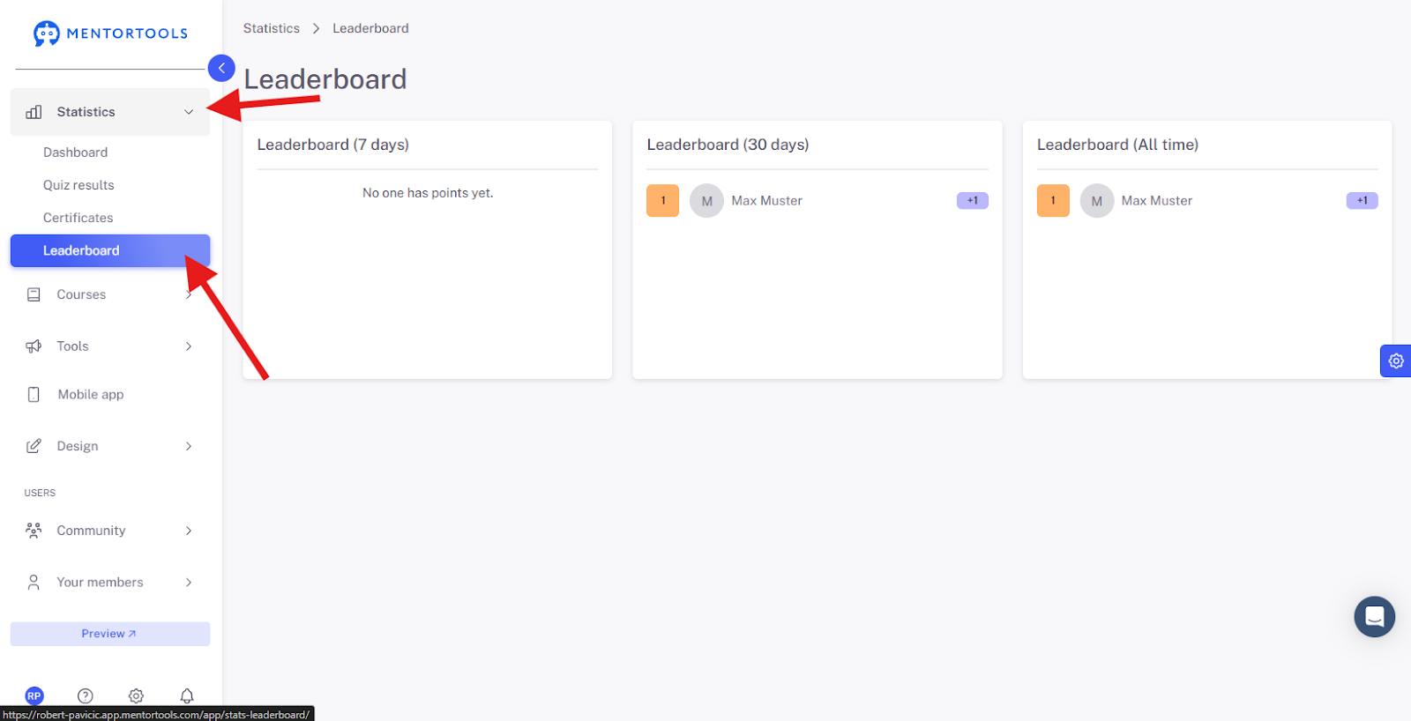
Task: Select Max Muster in the 30 days leaderboard
Action: click(766, 201)
